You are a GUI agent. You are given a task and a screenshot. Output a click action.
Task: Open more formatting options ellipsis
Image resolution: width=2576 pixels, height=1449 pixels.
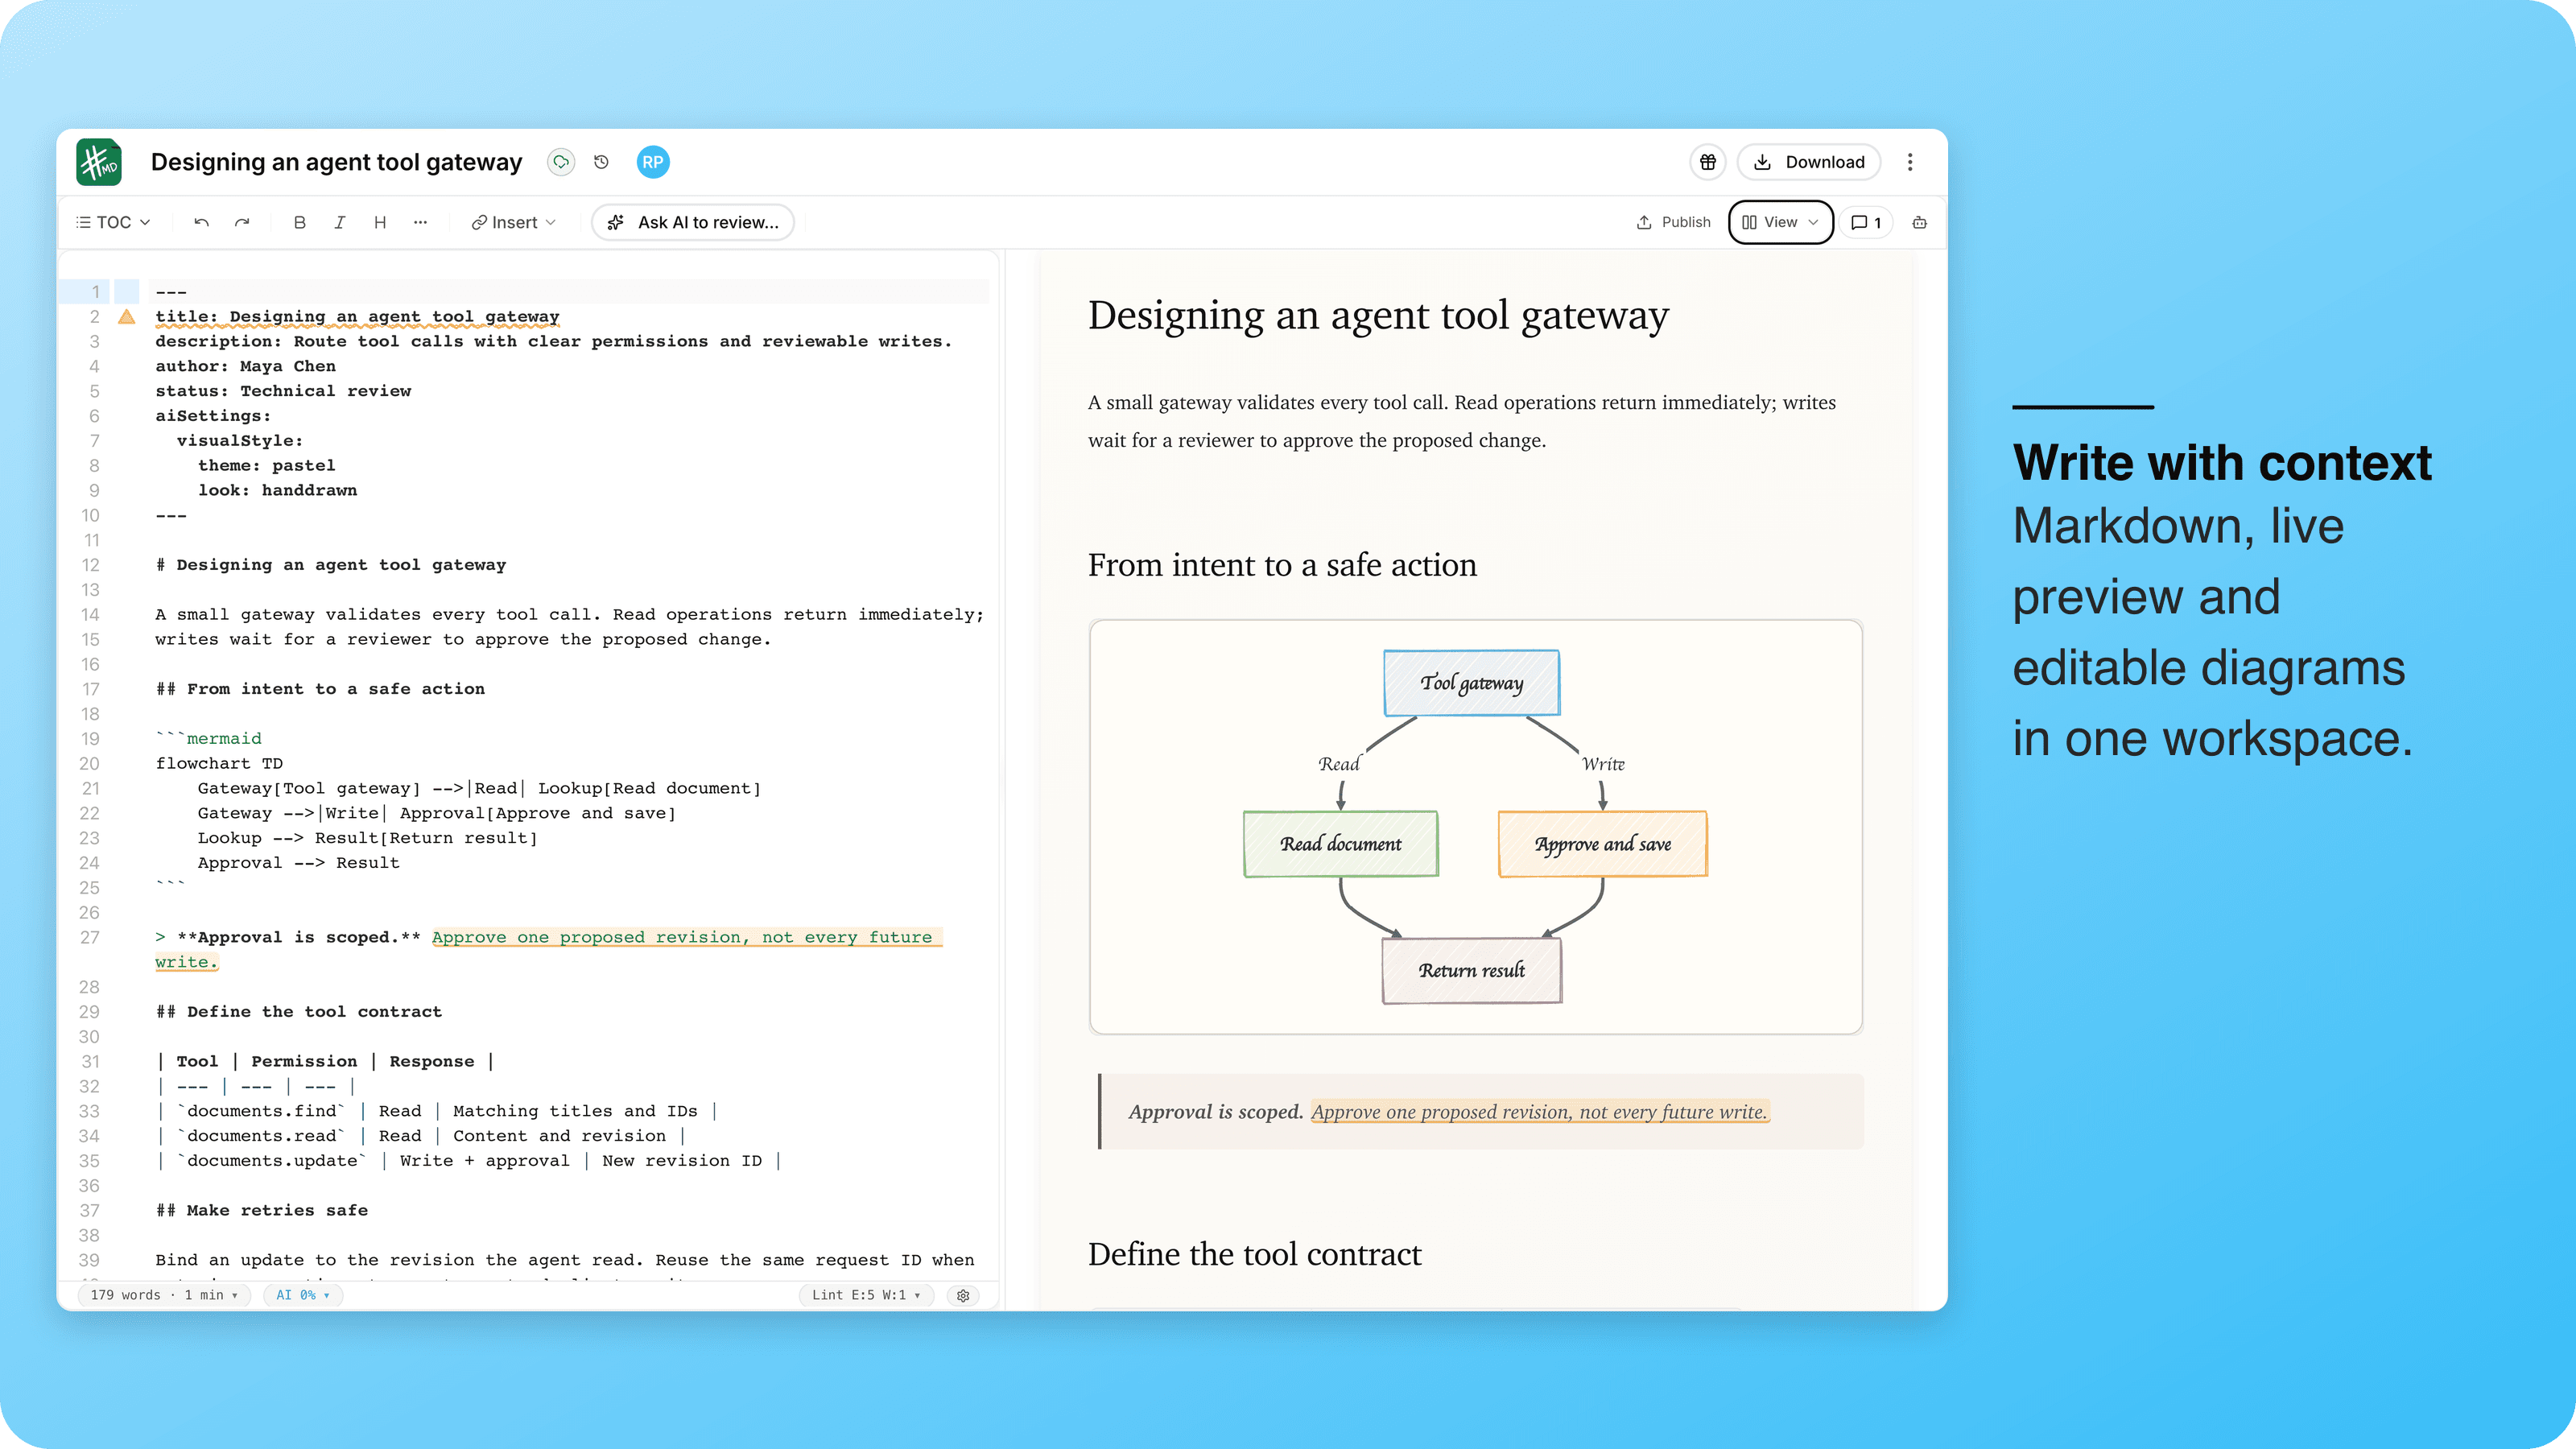(420, 222)
